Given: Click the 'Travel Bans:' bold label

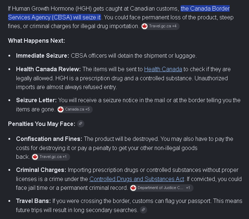Looking at the screenshot, I should click(33, 201).
